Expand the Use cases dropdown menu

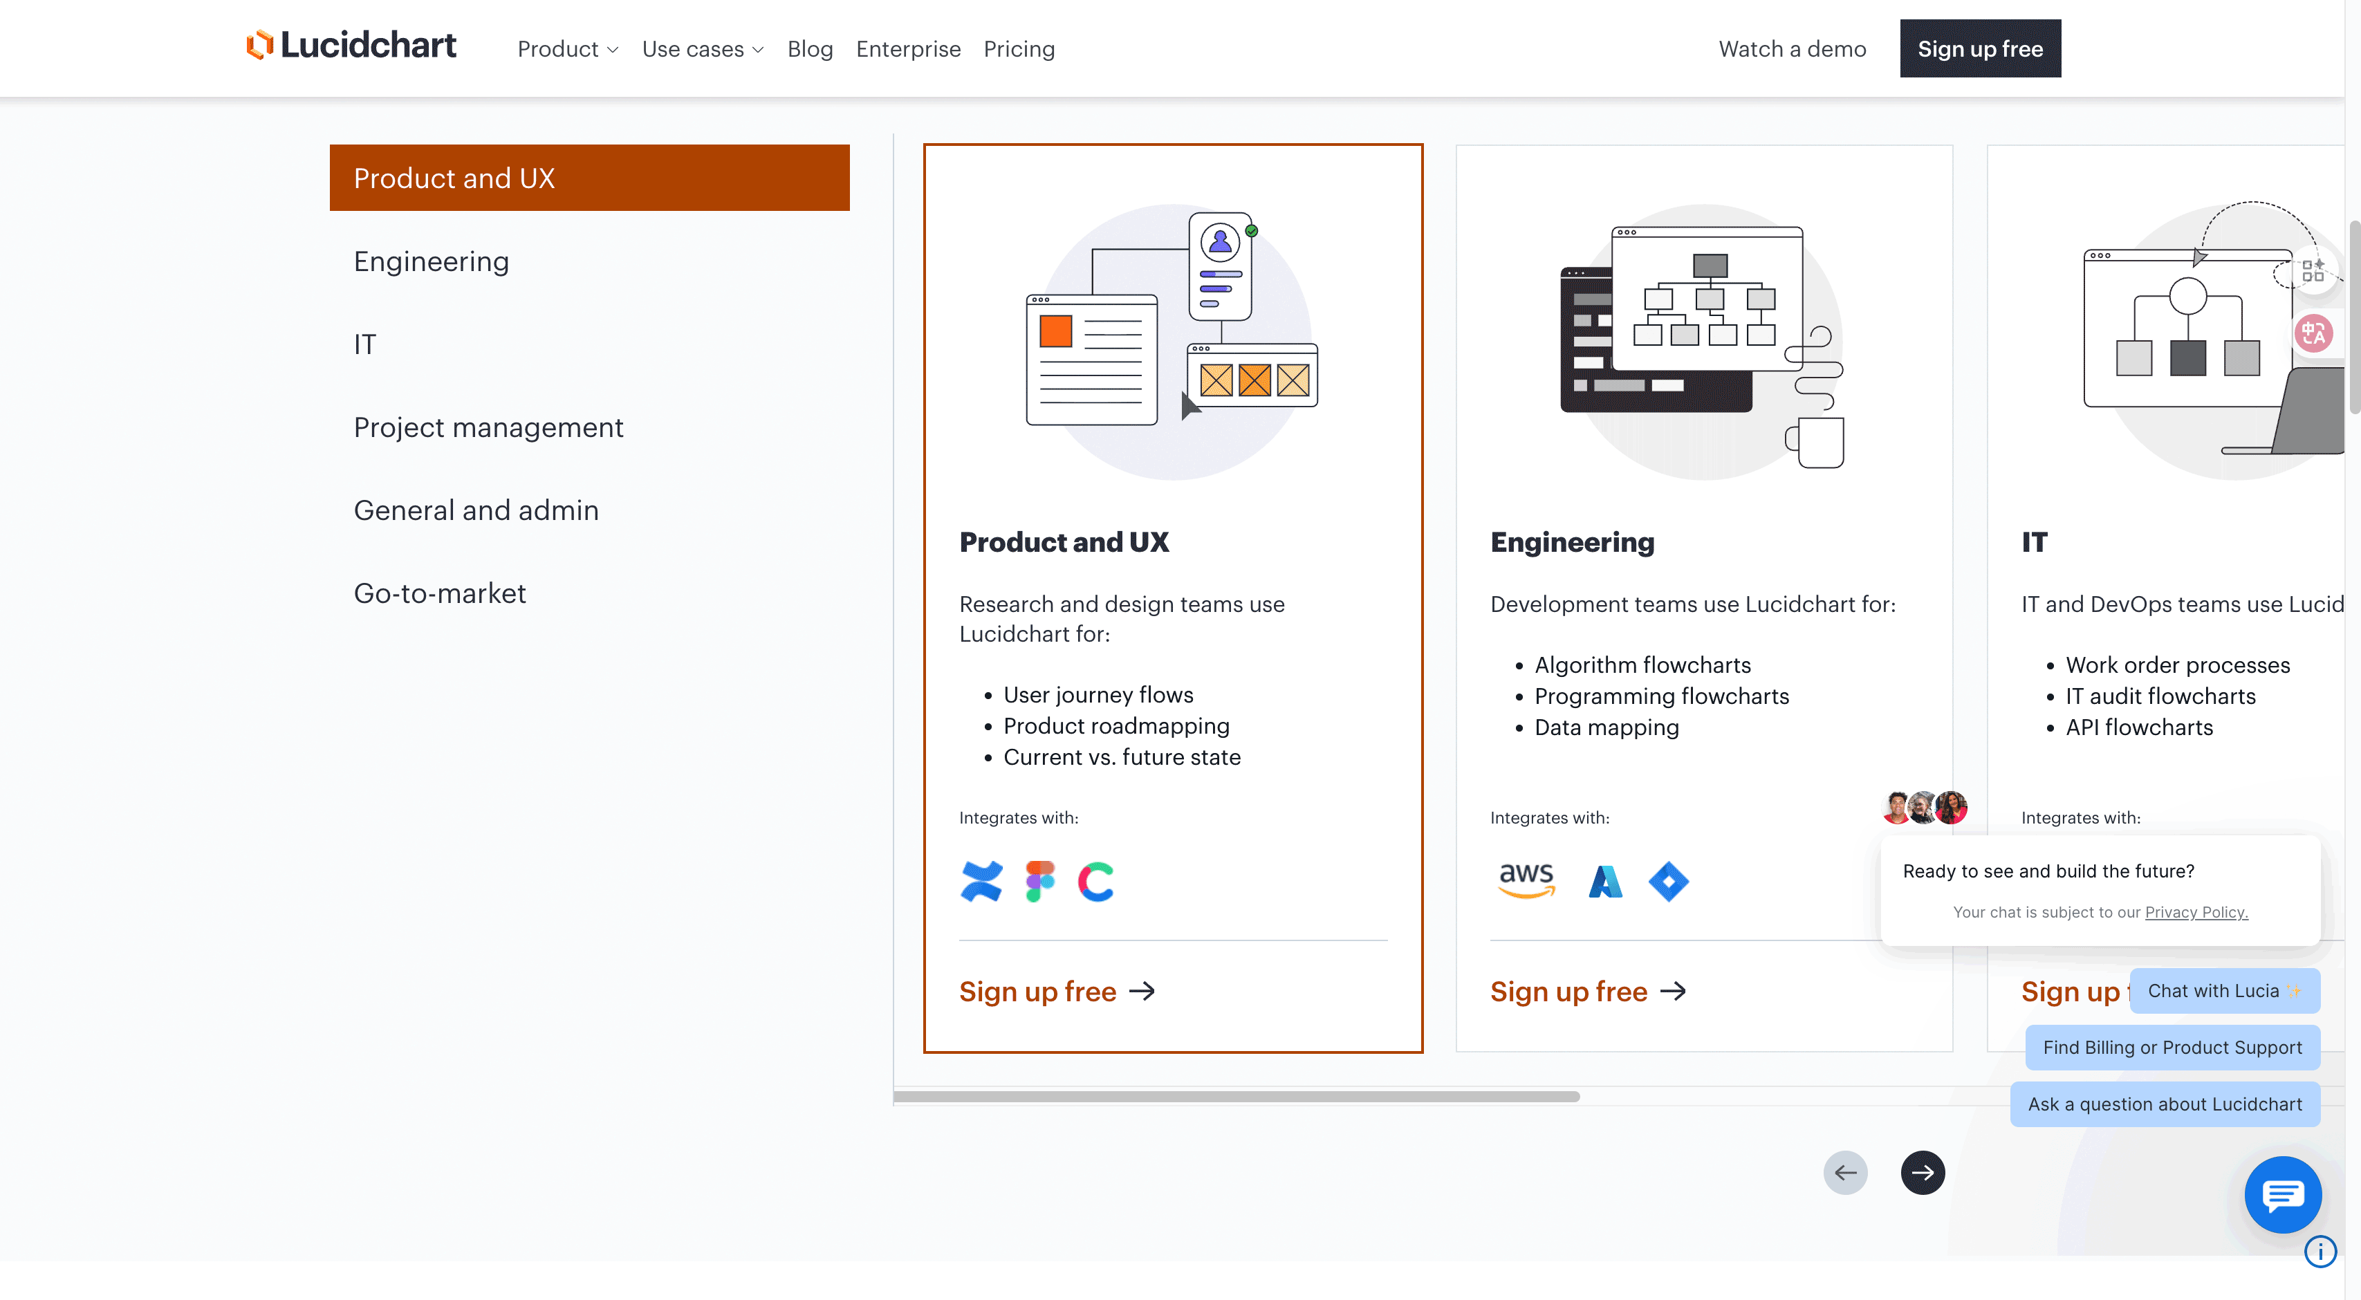click(x=702, y=48)
